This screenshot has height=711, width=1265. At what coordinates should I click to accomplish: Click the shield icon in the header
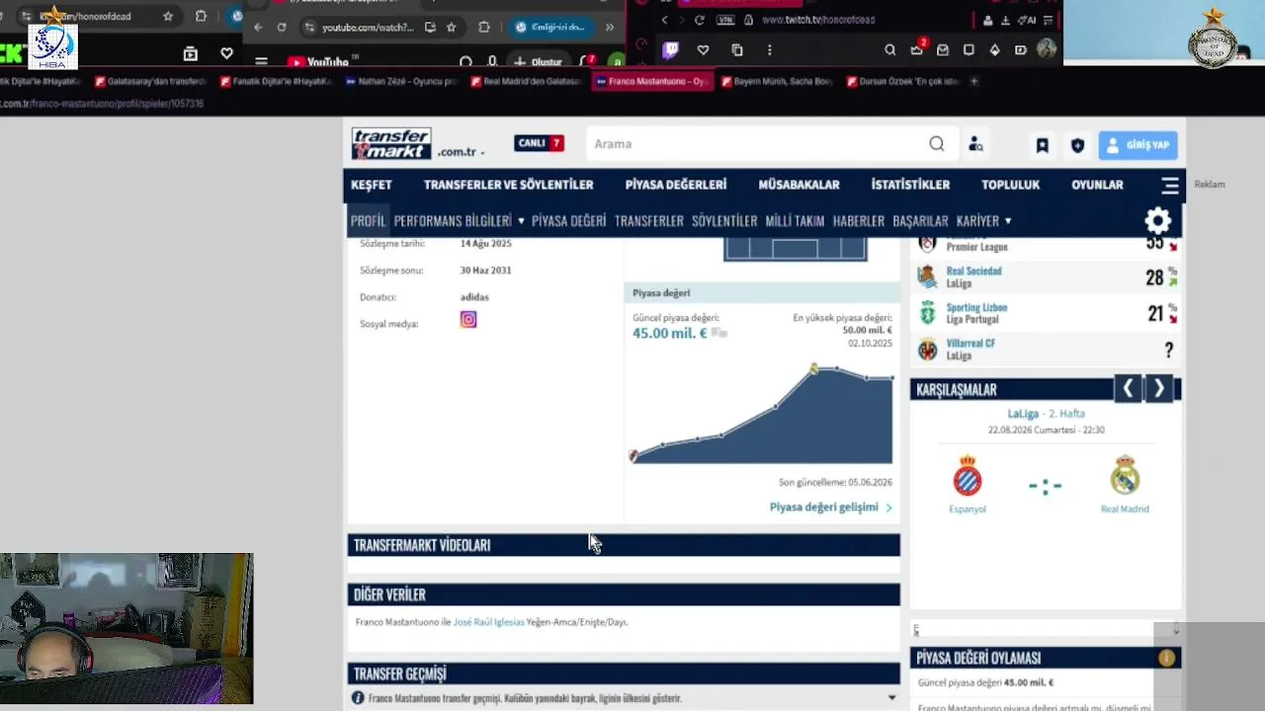(1077, 145)
